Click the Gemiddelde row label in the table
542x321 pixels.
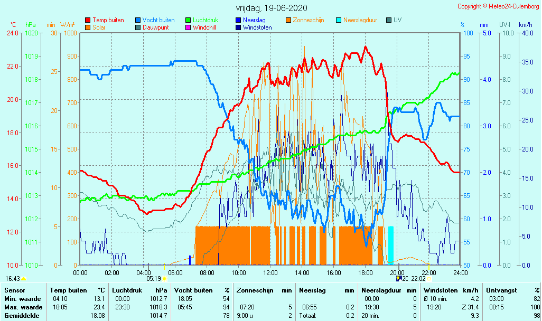tap(22, 315)
